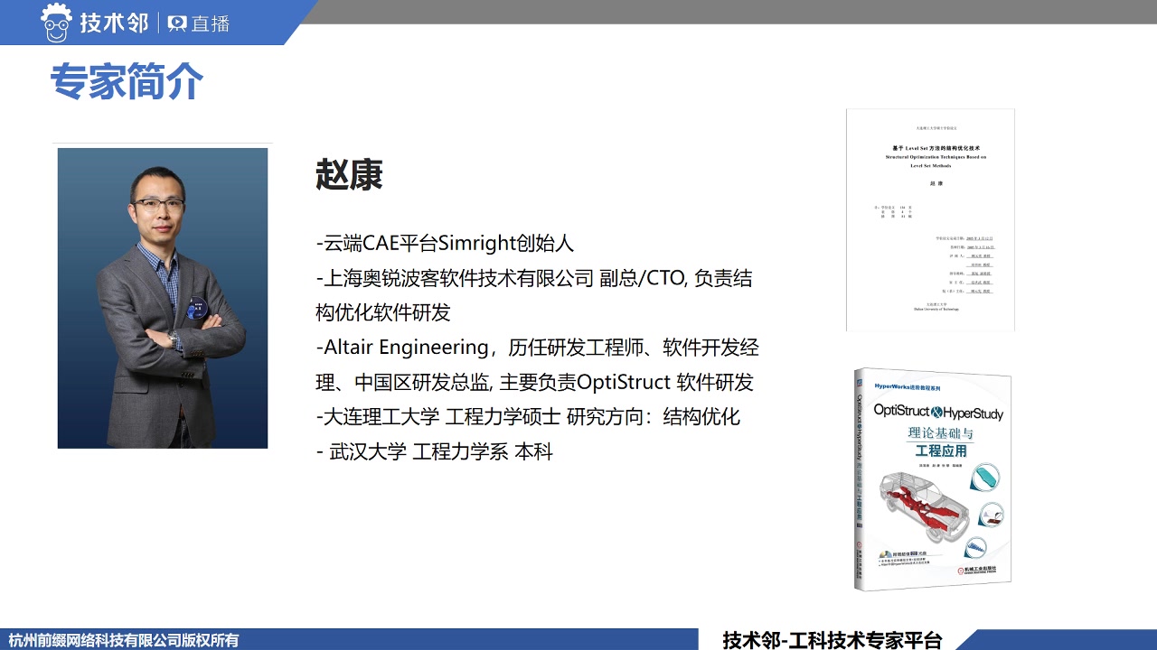Viewport: 1157px width, 650px height.
Task: Click the line 云端CAE平台Simright创始人
Action: click(x=445, y=244)
